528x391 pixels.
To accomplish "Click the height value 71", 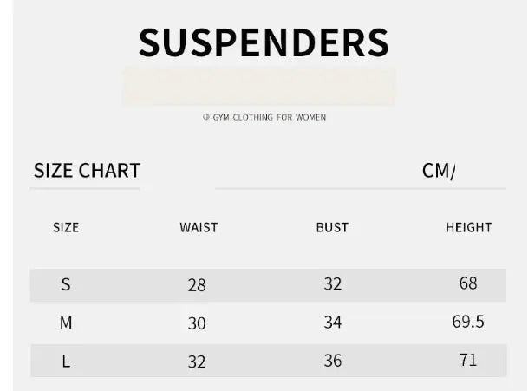I will (468, 360).
